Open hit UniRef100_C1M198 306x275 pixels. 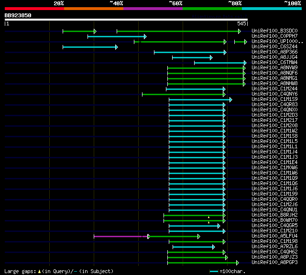click(274, 242)
